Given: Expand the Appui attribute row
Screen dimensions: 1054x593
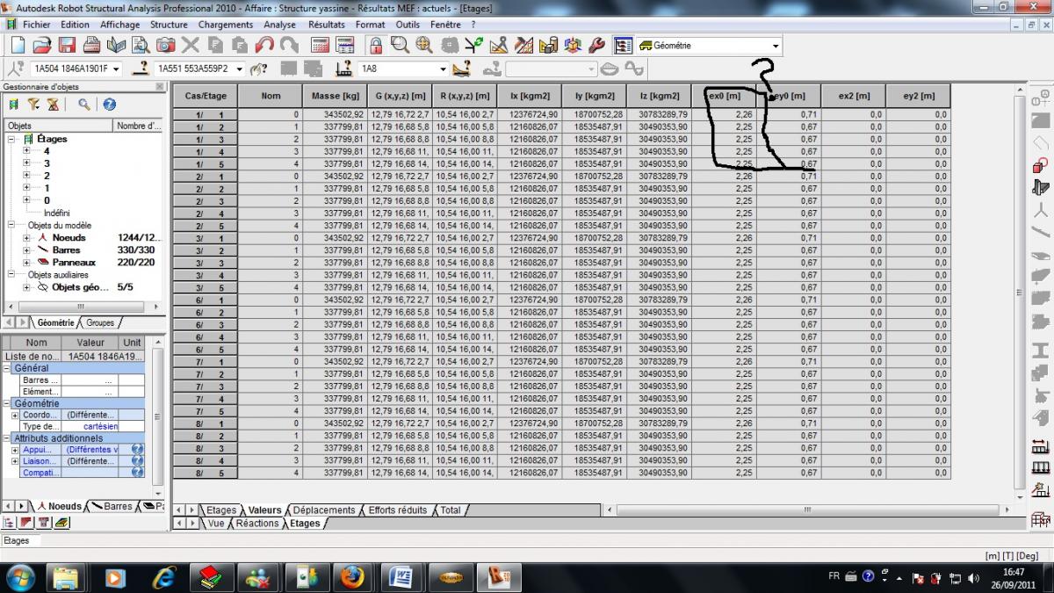Looking at the screenshot, I should [x=14, y=449].
